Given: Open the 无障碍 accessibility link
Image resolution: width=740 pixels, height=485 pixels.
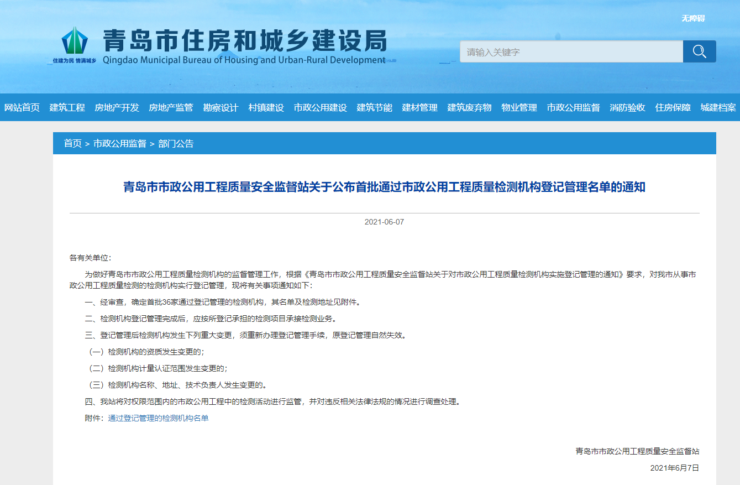Looking at the screenshot, I should coord(692,18).
